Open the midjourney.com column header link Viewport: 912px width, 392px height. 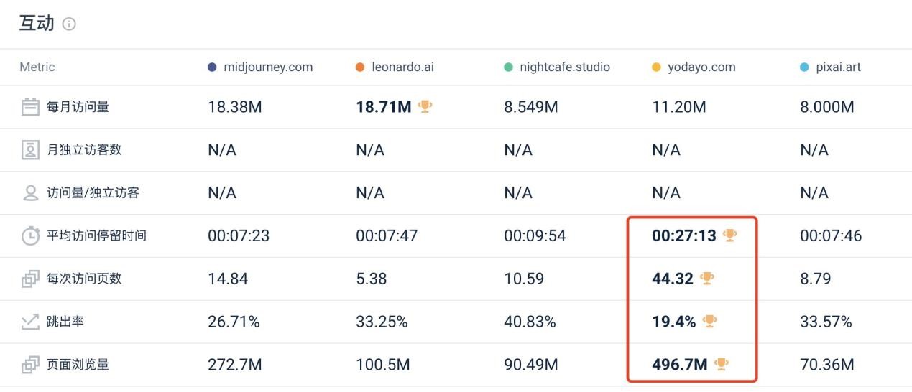(x=268, y=67)
